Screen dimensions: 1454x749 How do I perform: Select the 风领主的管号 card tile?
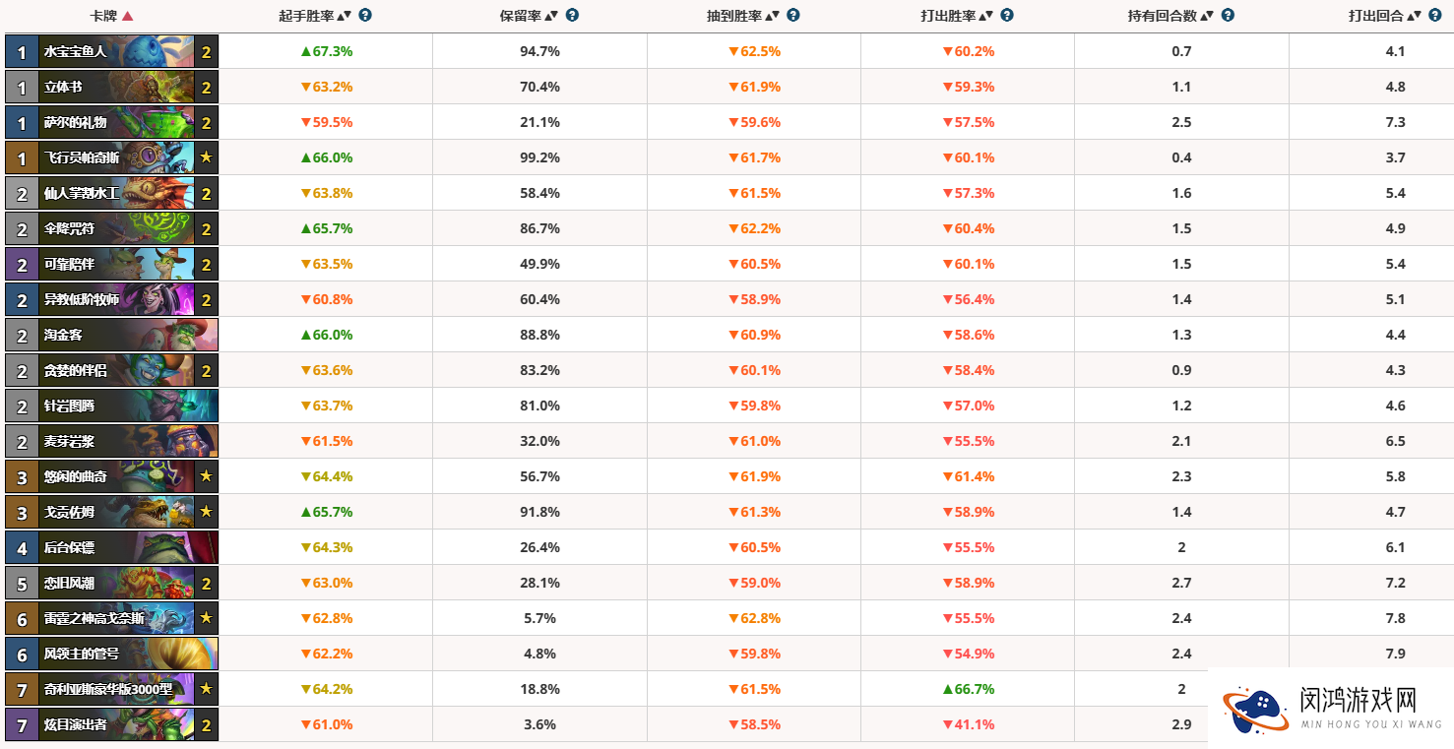coord(112,654)
